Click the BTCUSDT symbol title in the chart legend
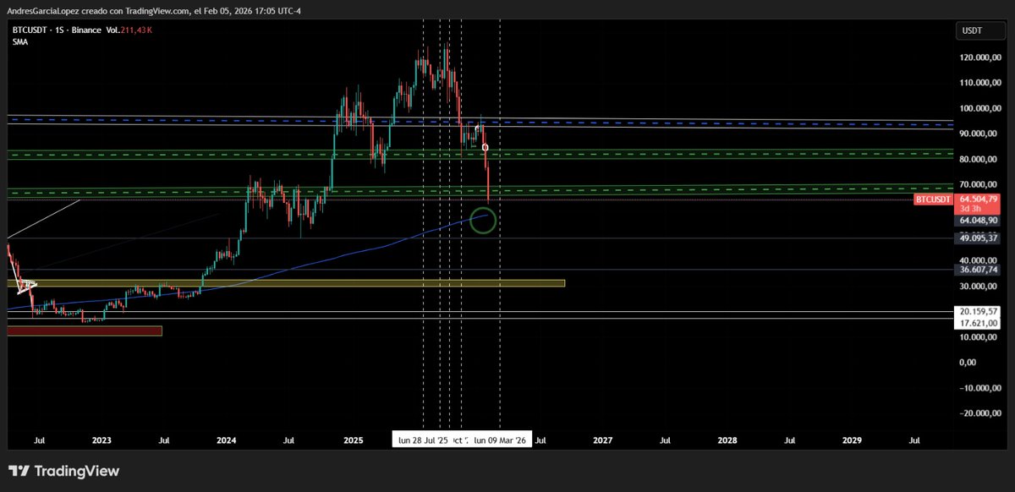Viewport: 1015px width, 492px height. click(29, 30)
